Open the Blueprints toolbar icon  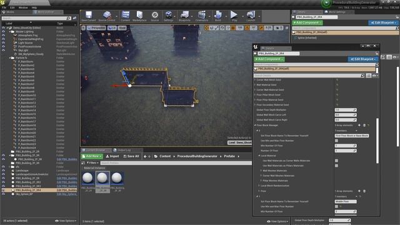pyautogui.click(x=184, y=16)
